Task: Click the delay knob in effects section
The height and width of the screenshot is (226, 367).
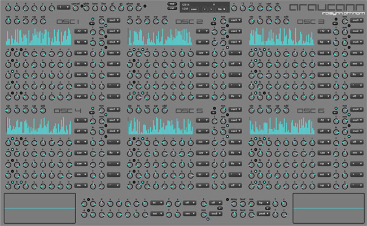Action: click(234, 203)
